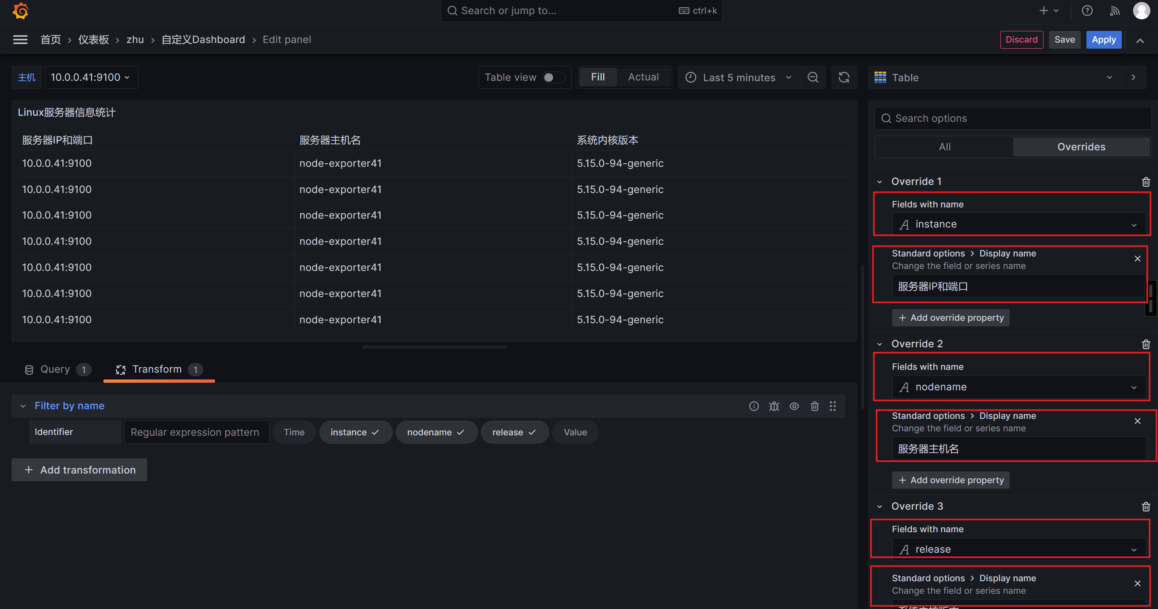Select the All options tab

point(944,147)
